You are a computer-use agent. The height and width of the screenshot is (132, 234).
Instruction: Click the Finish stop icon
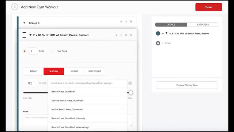click(158, 43)
